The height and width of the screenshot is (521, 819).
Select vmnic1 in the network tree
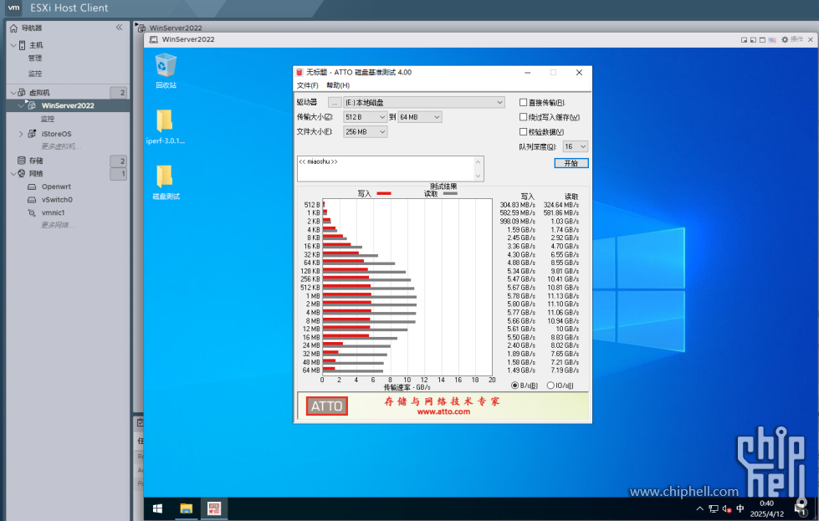[54, 212]
